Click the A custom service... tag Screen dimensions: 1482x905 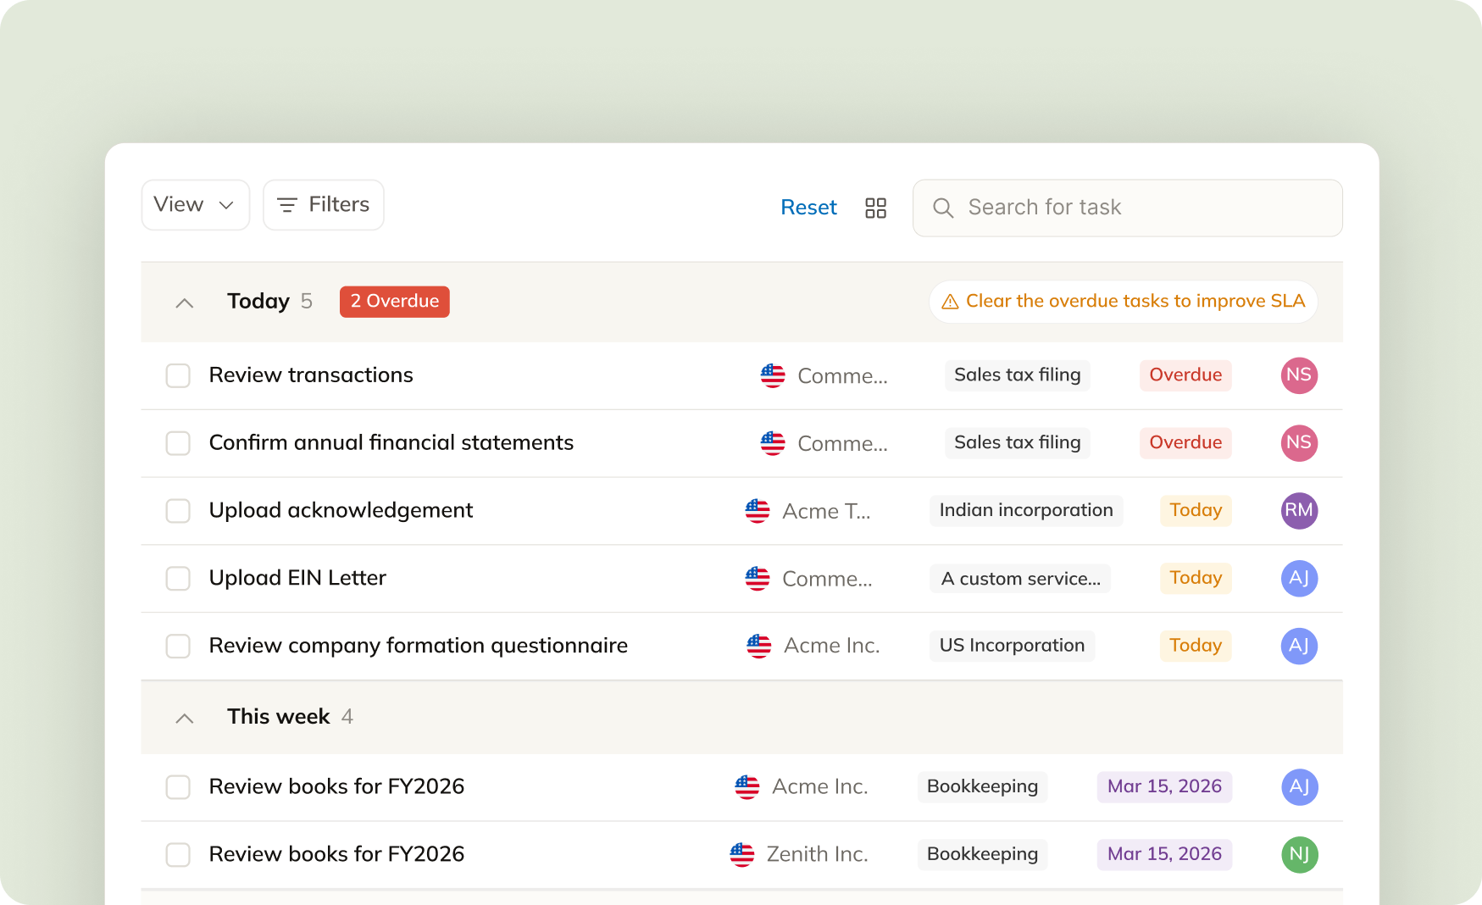1020,579
